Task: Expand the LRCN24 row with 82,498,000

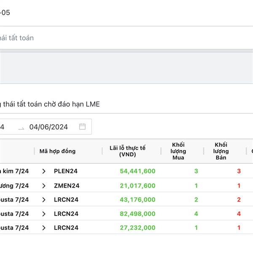Action: coord(43,214)
